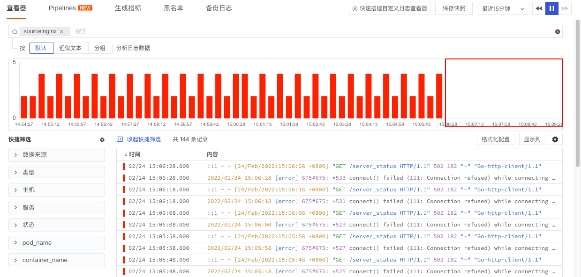Image resolution: width=581 pixels, height=277 pixels.
Task: Open the 显示列 column chooser
Action: click(532, 139)
